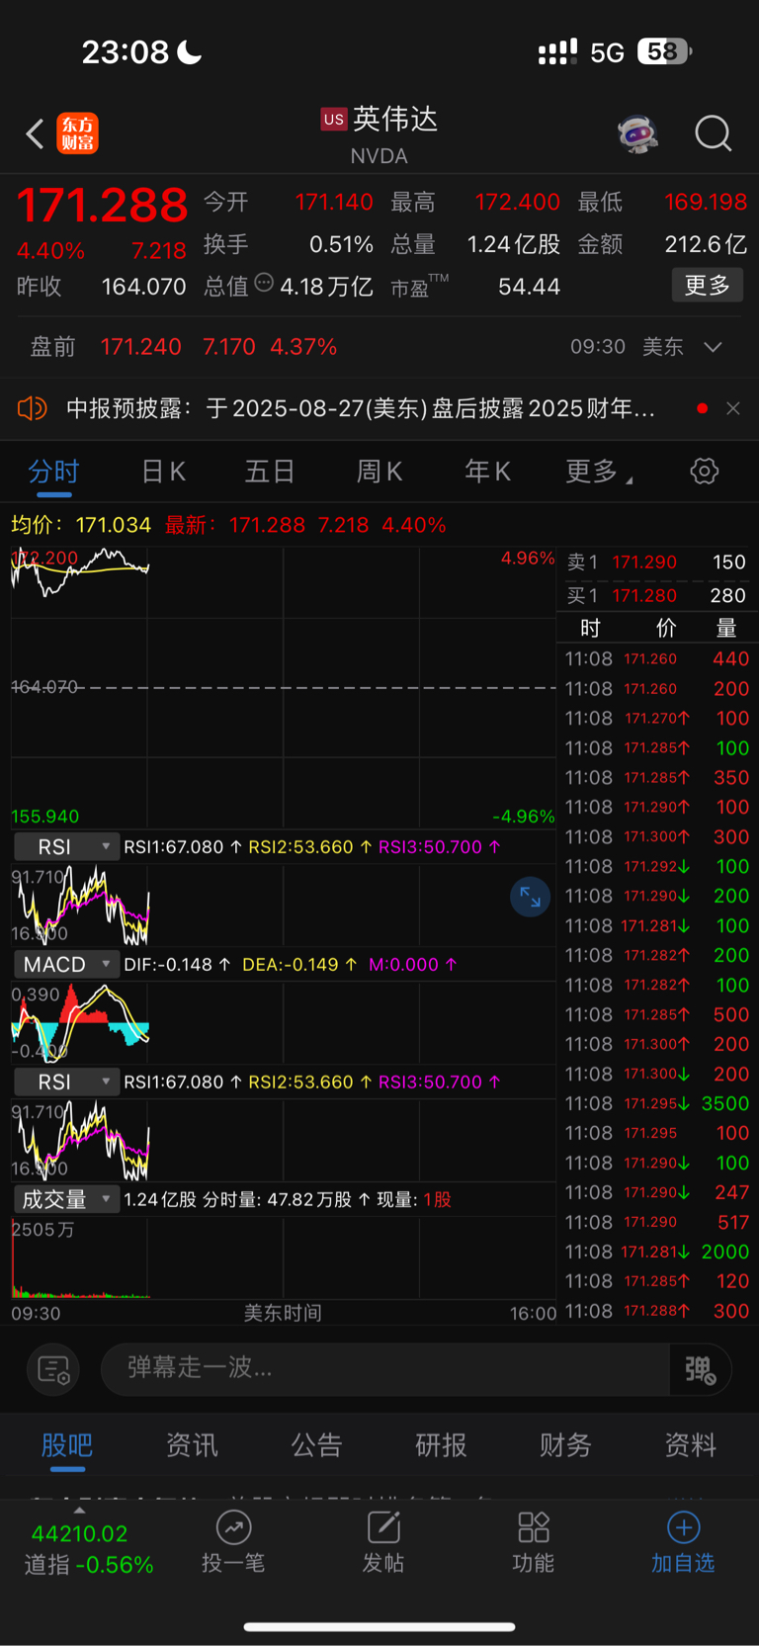
Task: Tap the 买1 171.280 quote row
Action: tap(656, 595)
